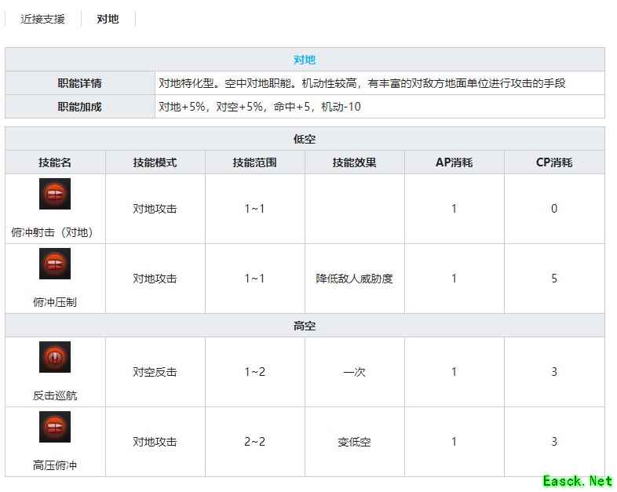The width and height of the screenshot is (617, 492).
Task: Click the 技能名 column header
Action: click(x=55, y=162)
